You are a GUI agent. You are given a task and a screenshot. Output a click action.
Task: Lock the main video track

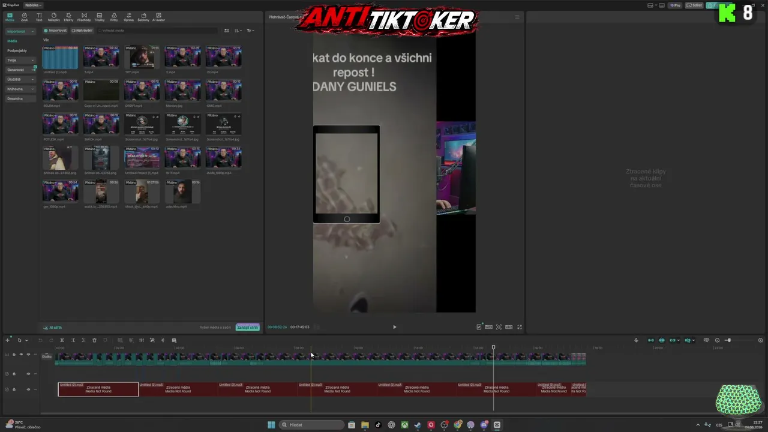(x=14, y=355)
